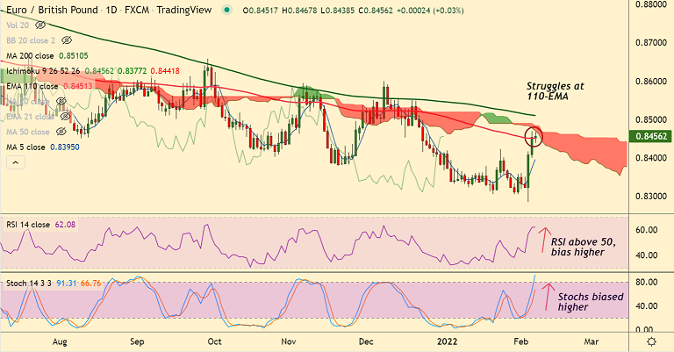Click the low price L0.84385 value
Image resolution: width=674 pixels, height=352 pixels.
pos(338,11)
